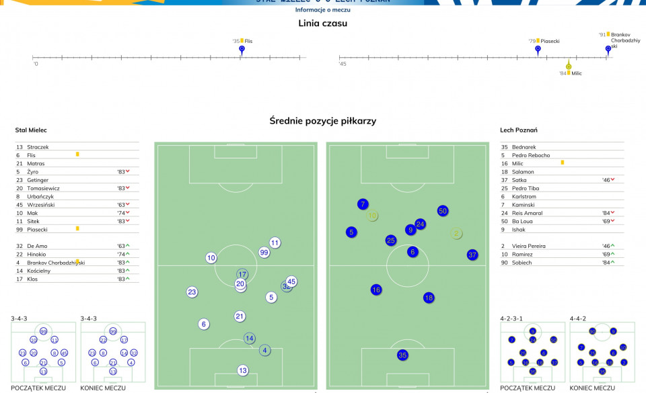The width and height of the screenshot is (646, 393).
Task: Click the '91 Brankov Chorbadzhiyski timeline pin
Action: (x=608, y=50)
